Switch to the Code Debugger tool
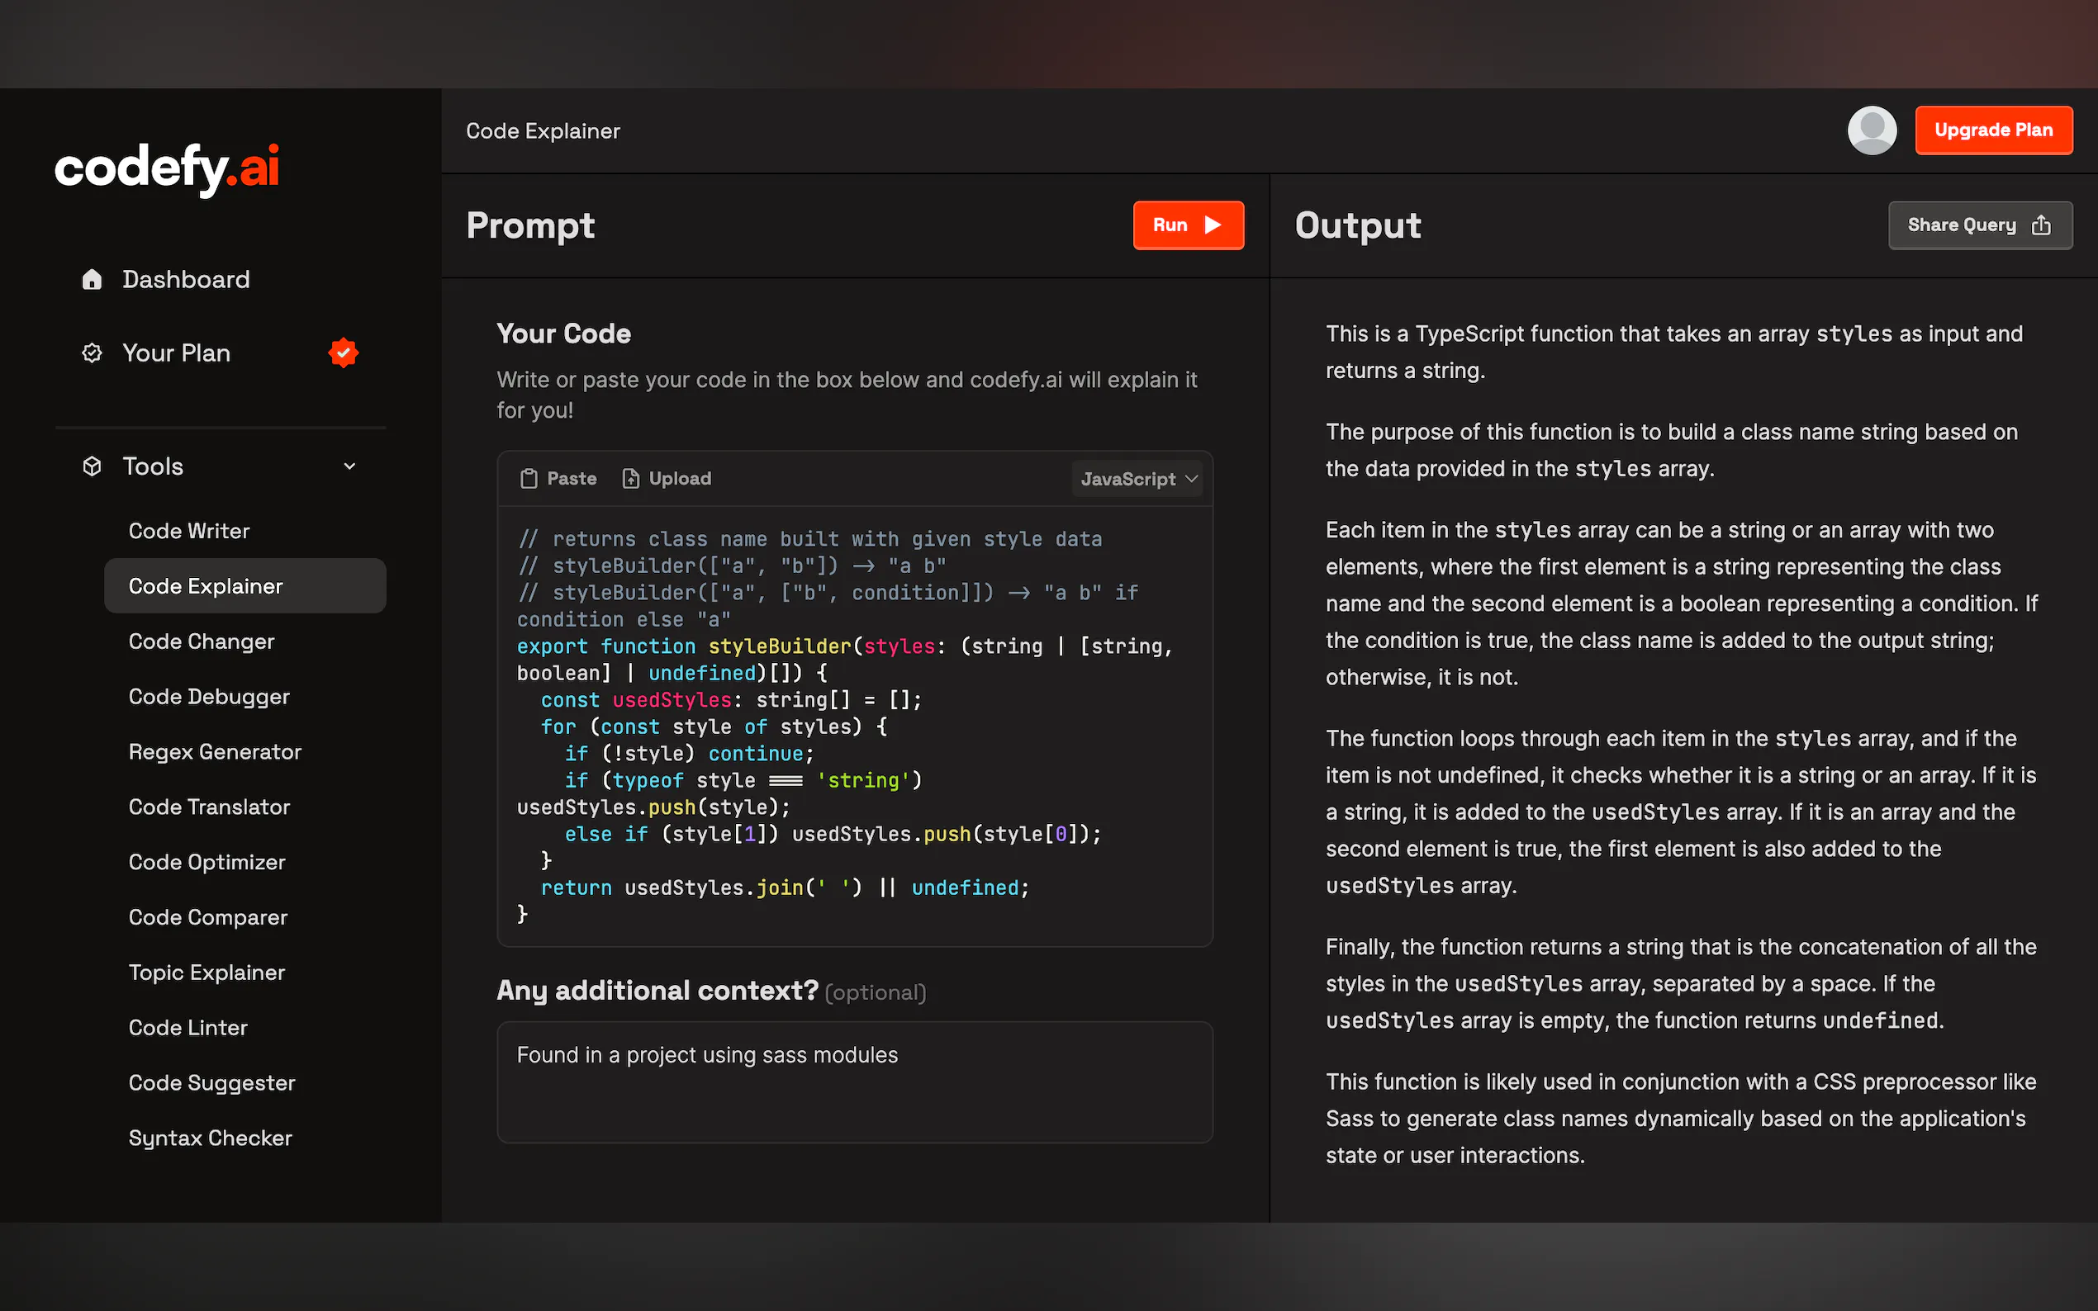Screen dimensions: 2098x1311 tap(209, 696)
